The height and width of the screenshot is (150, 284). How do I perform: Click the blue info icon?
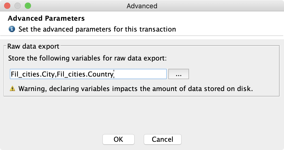(12, 29)
